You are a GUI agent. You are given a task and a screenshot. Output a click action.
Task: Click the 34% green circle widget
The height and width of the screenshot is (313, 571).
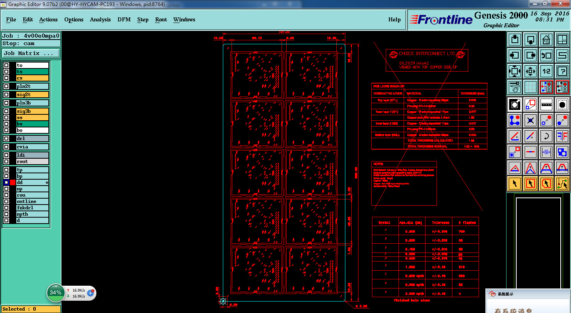point(56,293)
